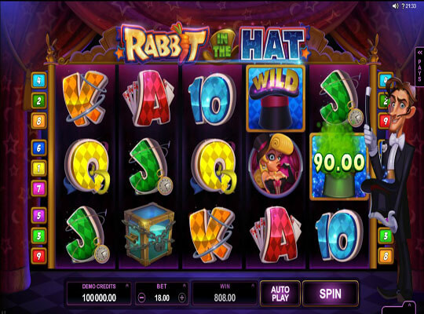Click the 90.00 green hat prize

[x=339, y=166]
